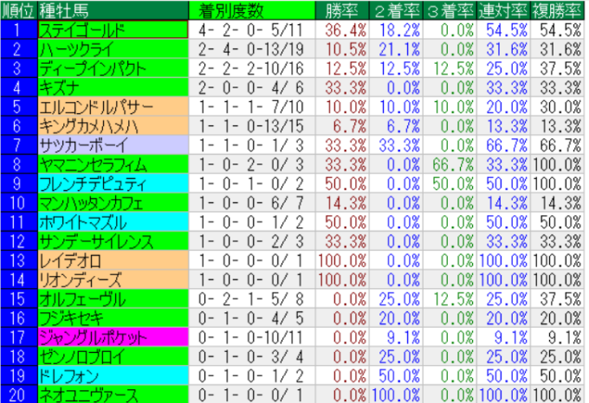Select rank number 10 cell
589x403 pixels.
(x=18, y=202)
